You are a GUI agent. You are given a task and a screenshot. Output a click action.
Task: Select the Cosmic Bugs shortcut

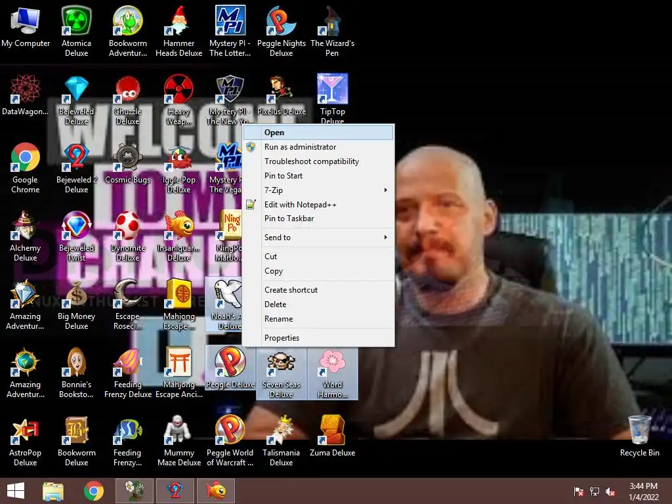[128, 163]
